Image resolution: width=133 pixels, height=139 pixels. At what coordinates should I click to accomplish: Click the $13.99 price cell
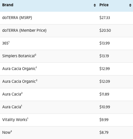[x=105, y=43]
